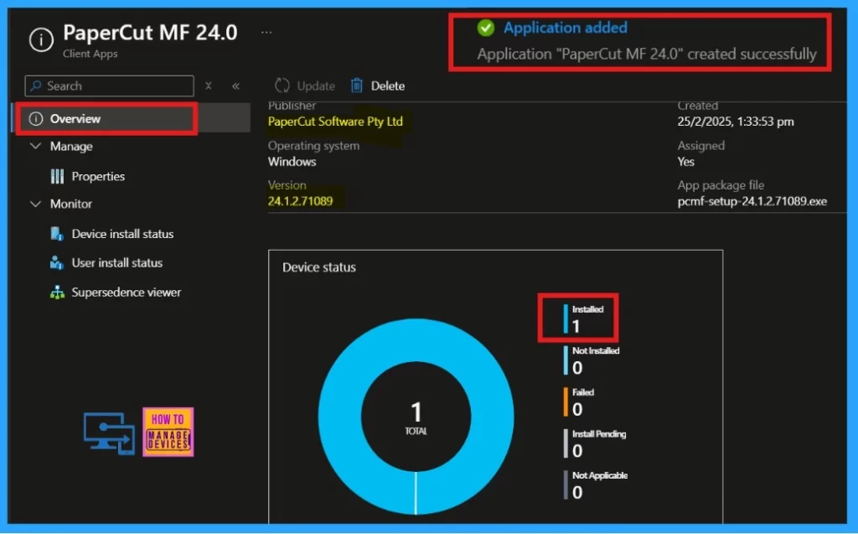Click the Device status card title
858x534 pixels.
click(319, 267)
